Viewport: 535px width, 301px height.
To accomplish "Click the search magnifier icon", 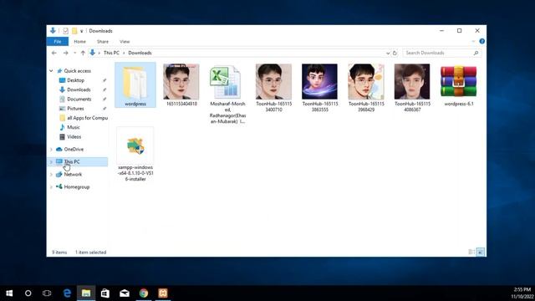I will tap(476, 53).
